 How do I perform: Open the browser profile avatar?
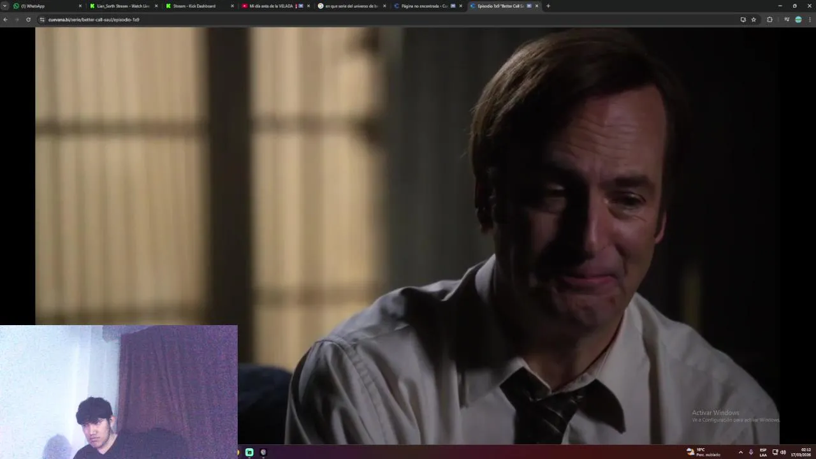pyautogui.click(x=798, y=20)
